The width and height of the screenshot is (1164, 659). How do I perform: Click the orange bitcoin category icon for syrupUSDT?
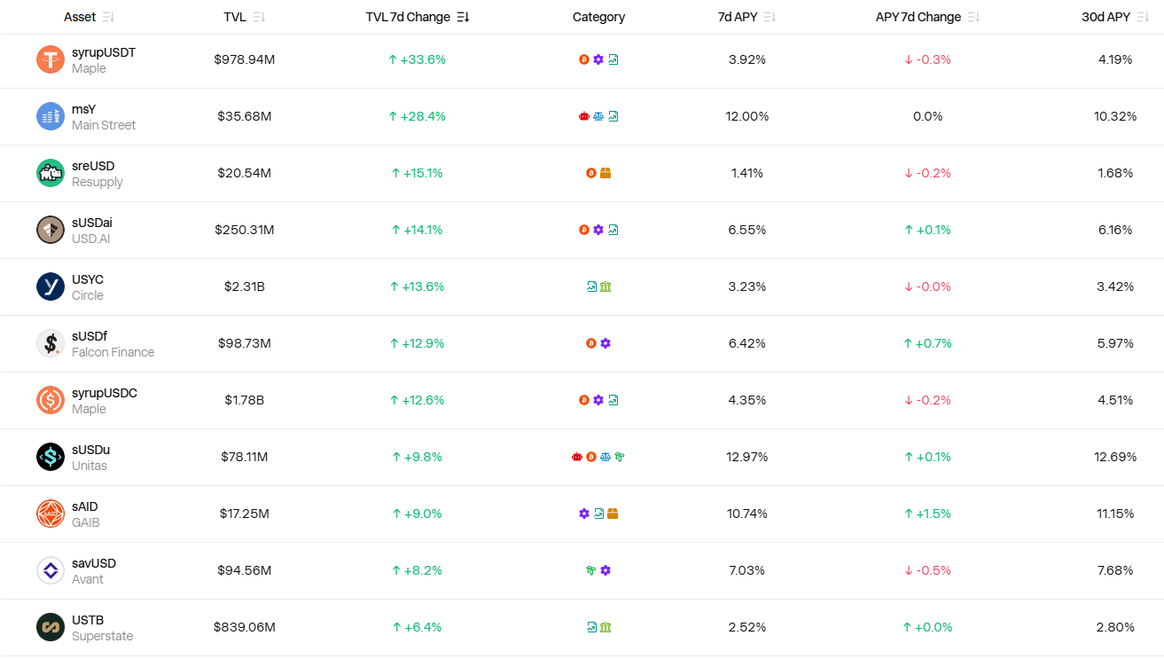click(584, 59)
